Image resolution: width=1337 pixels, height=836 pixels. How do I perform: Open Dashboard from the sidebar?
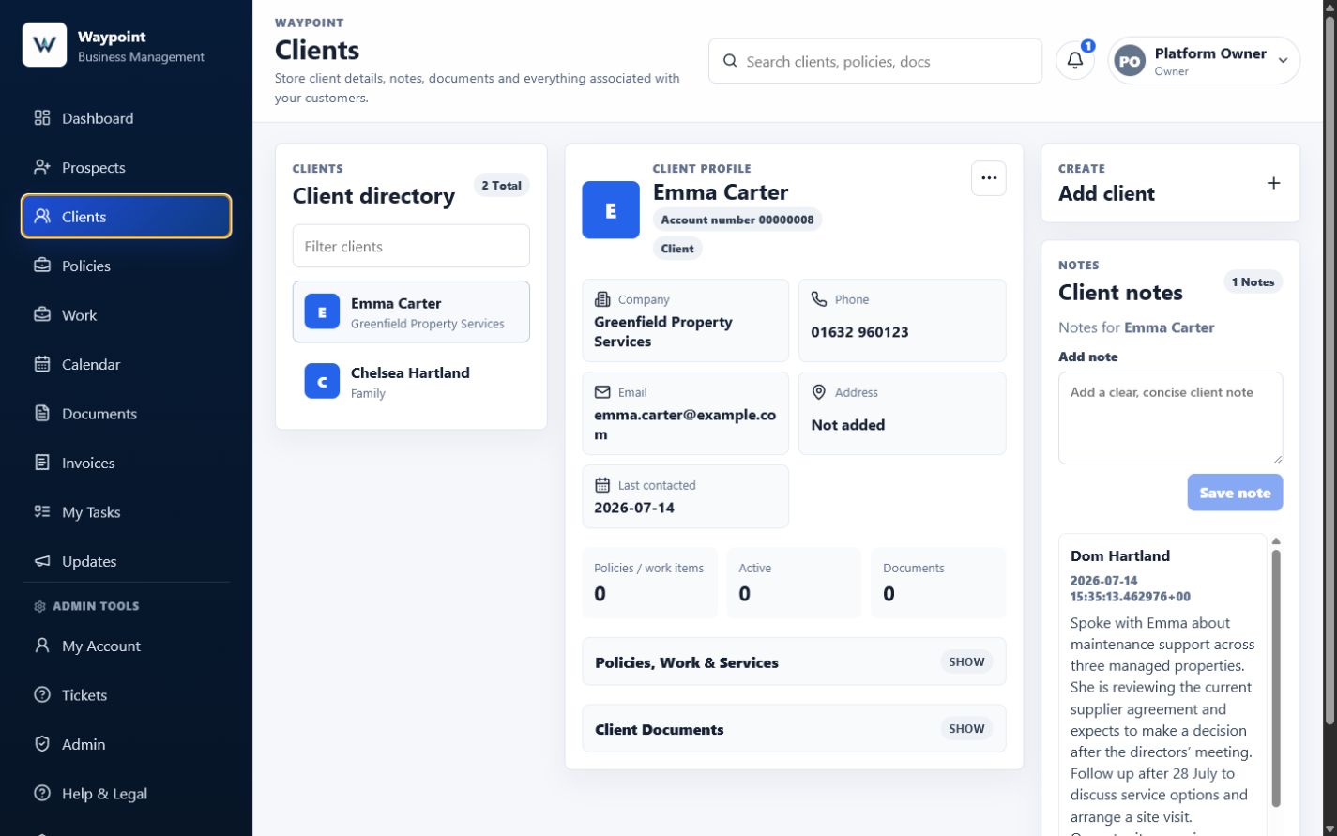tap(126, 118)
